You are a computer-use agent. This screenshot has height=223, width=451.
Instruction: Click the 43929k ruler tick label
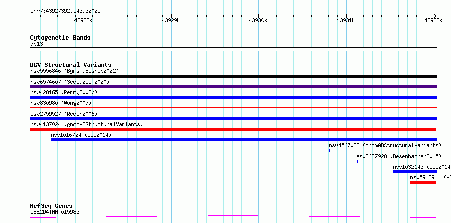(x=171, y=20)
